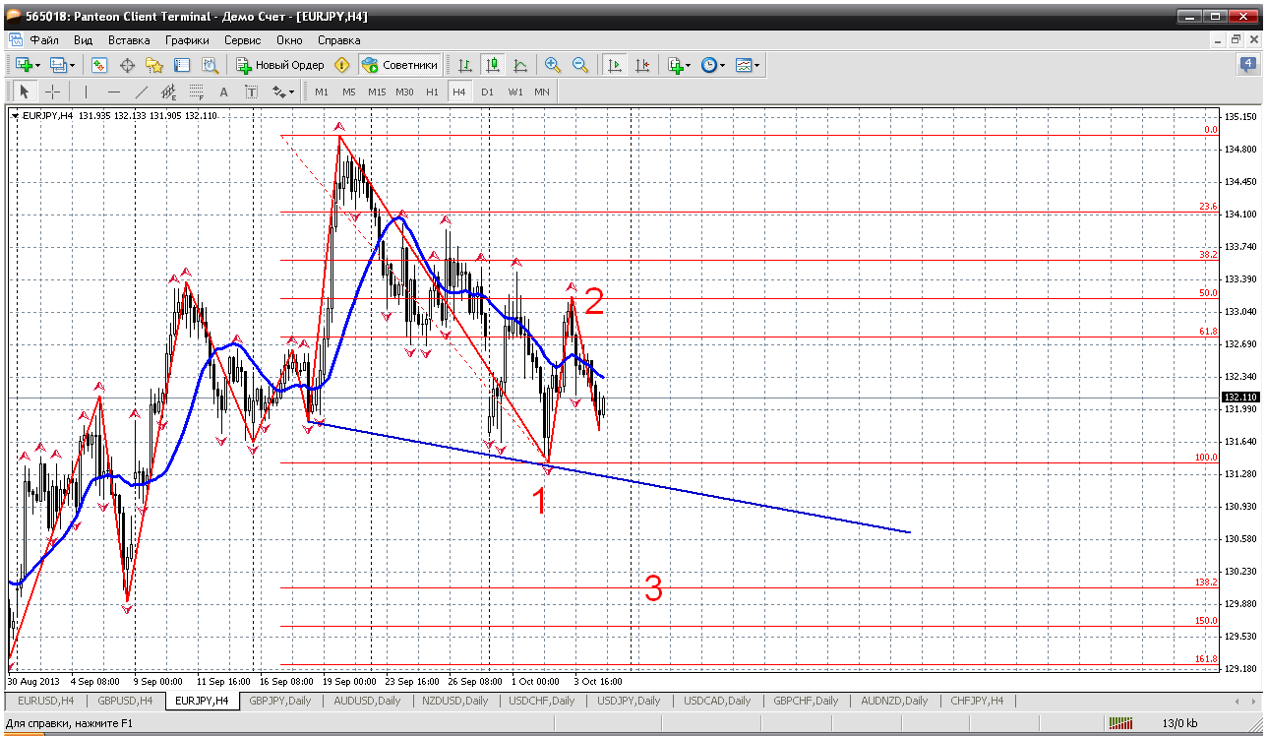The image size is (1267, 736).
Task: Switch to the USDCHF,Daily chart tab
Action: tap(542, 701)
